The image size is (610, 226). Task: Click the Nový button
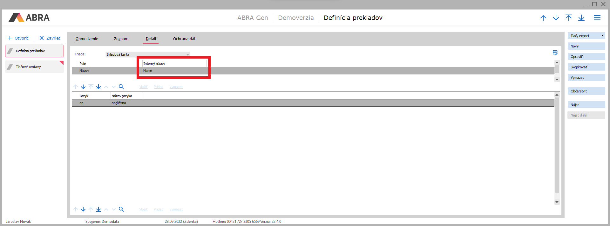[x=586, y=46]
